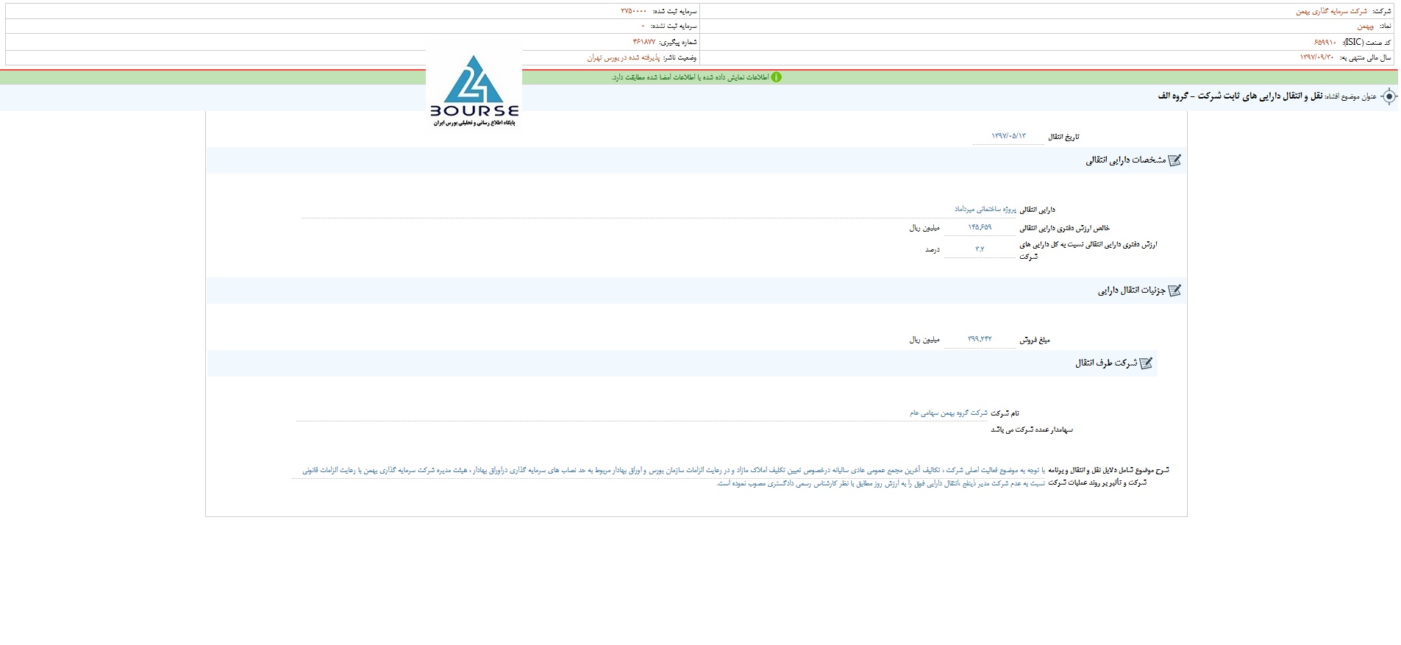Viewport: 1401px width, 645px height.
Task: Click the company name شرکت گروه بهمن سهامی عام
Action: [949, 413]
